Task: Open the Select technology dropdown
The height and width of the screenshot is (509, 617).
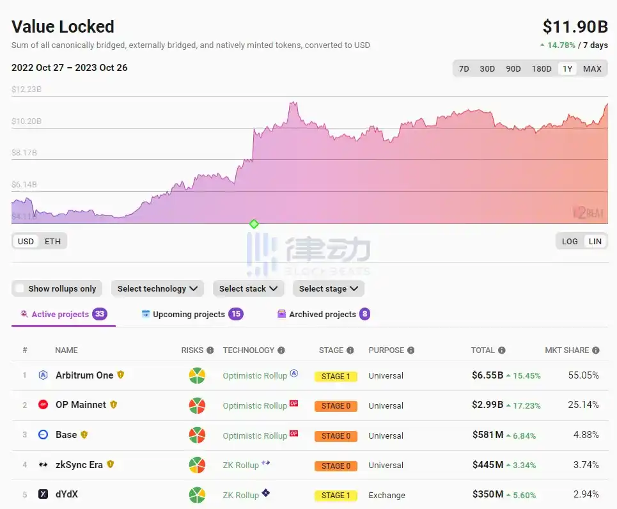Action: pyautogui.click(x=157, y=288)
